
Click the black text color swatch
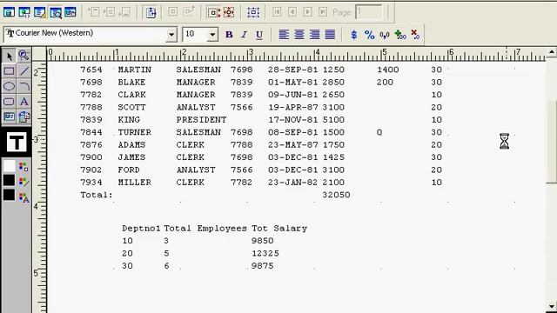(10, 195)
